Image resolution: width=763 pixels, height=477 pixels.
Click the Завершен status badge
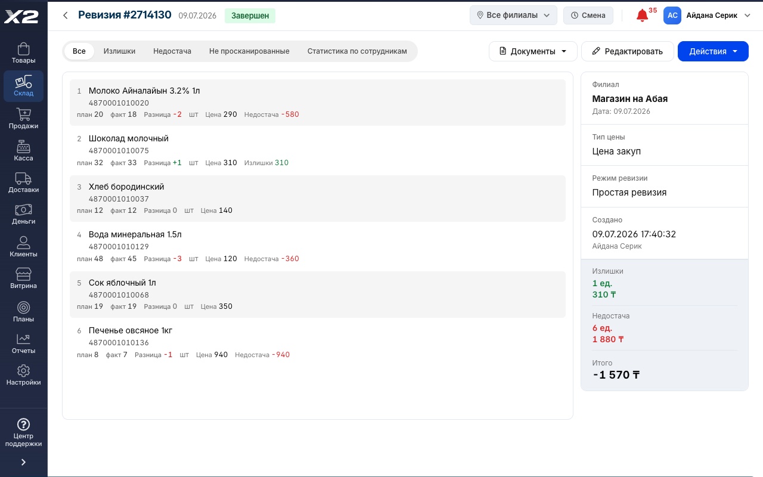[x=250, y=16]
